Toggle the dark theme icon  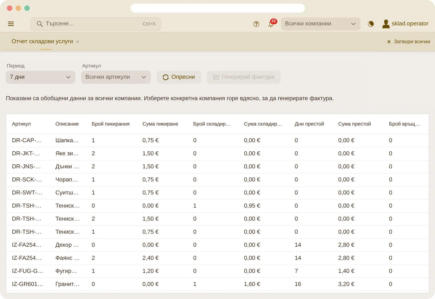pyautogui.click(x=371, y=24)
